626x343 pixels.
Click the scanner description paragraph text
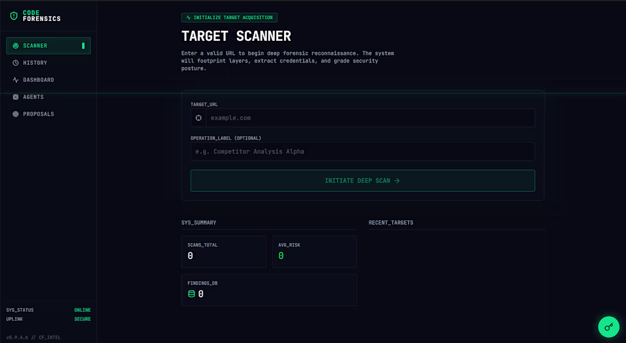[287, 61]
